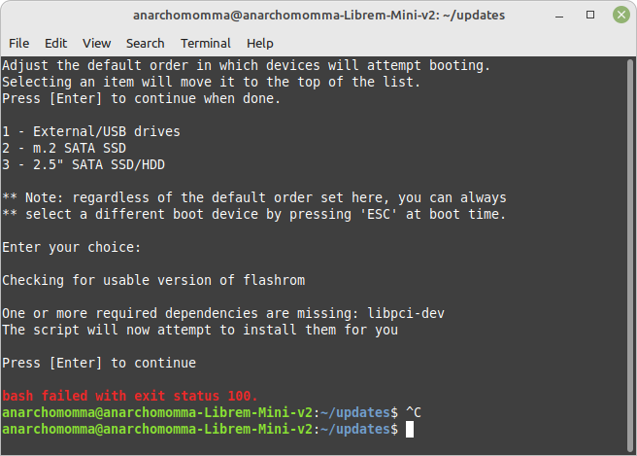This screenshot has width=637, height=456.
Task: Click the 'm.2 SATA SSD' option line
Action: click(x=64, y=148)
